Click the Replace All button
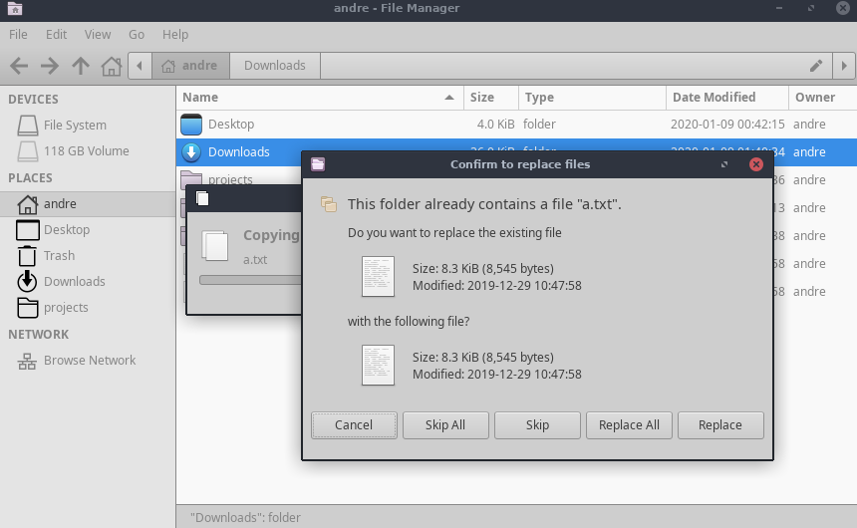Image resolution: width=857 pixels, height=528 pixels. 629,425
